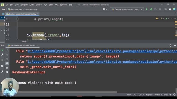The height and width of the screenshot is (99, 177).
Task: Open the Run menu
Action: [46, 5]
